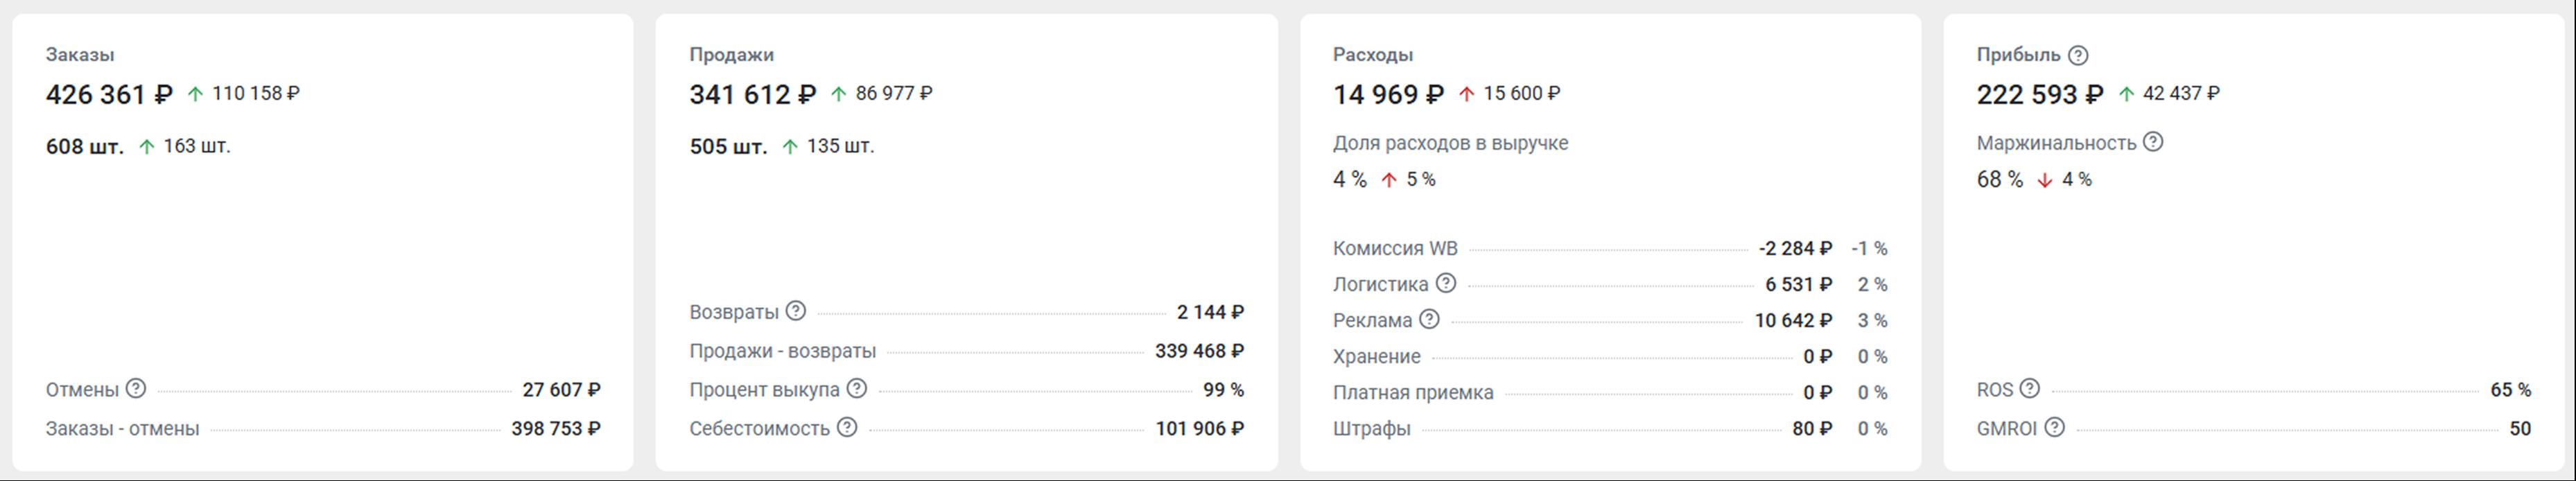Image resolution: width=2576 pixels, height=481 pixels.
Task: Click the Маржинальность question mark icon
Action: point(2153,142)
